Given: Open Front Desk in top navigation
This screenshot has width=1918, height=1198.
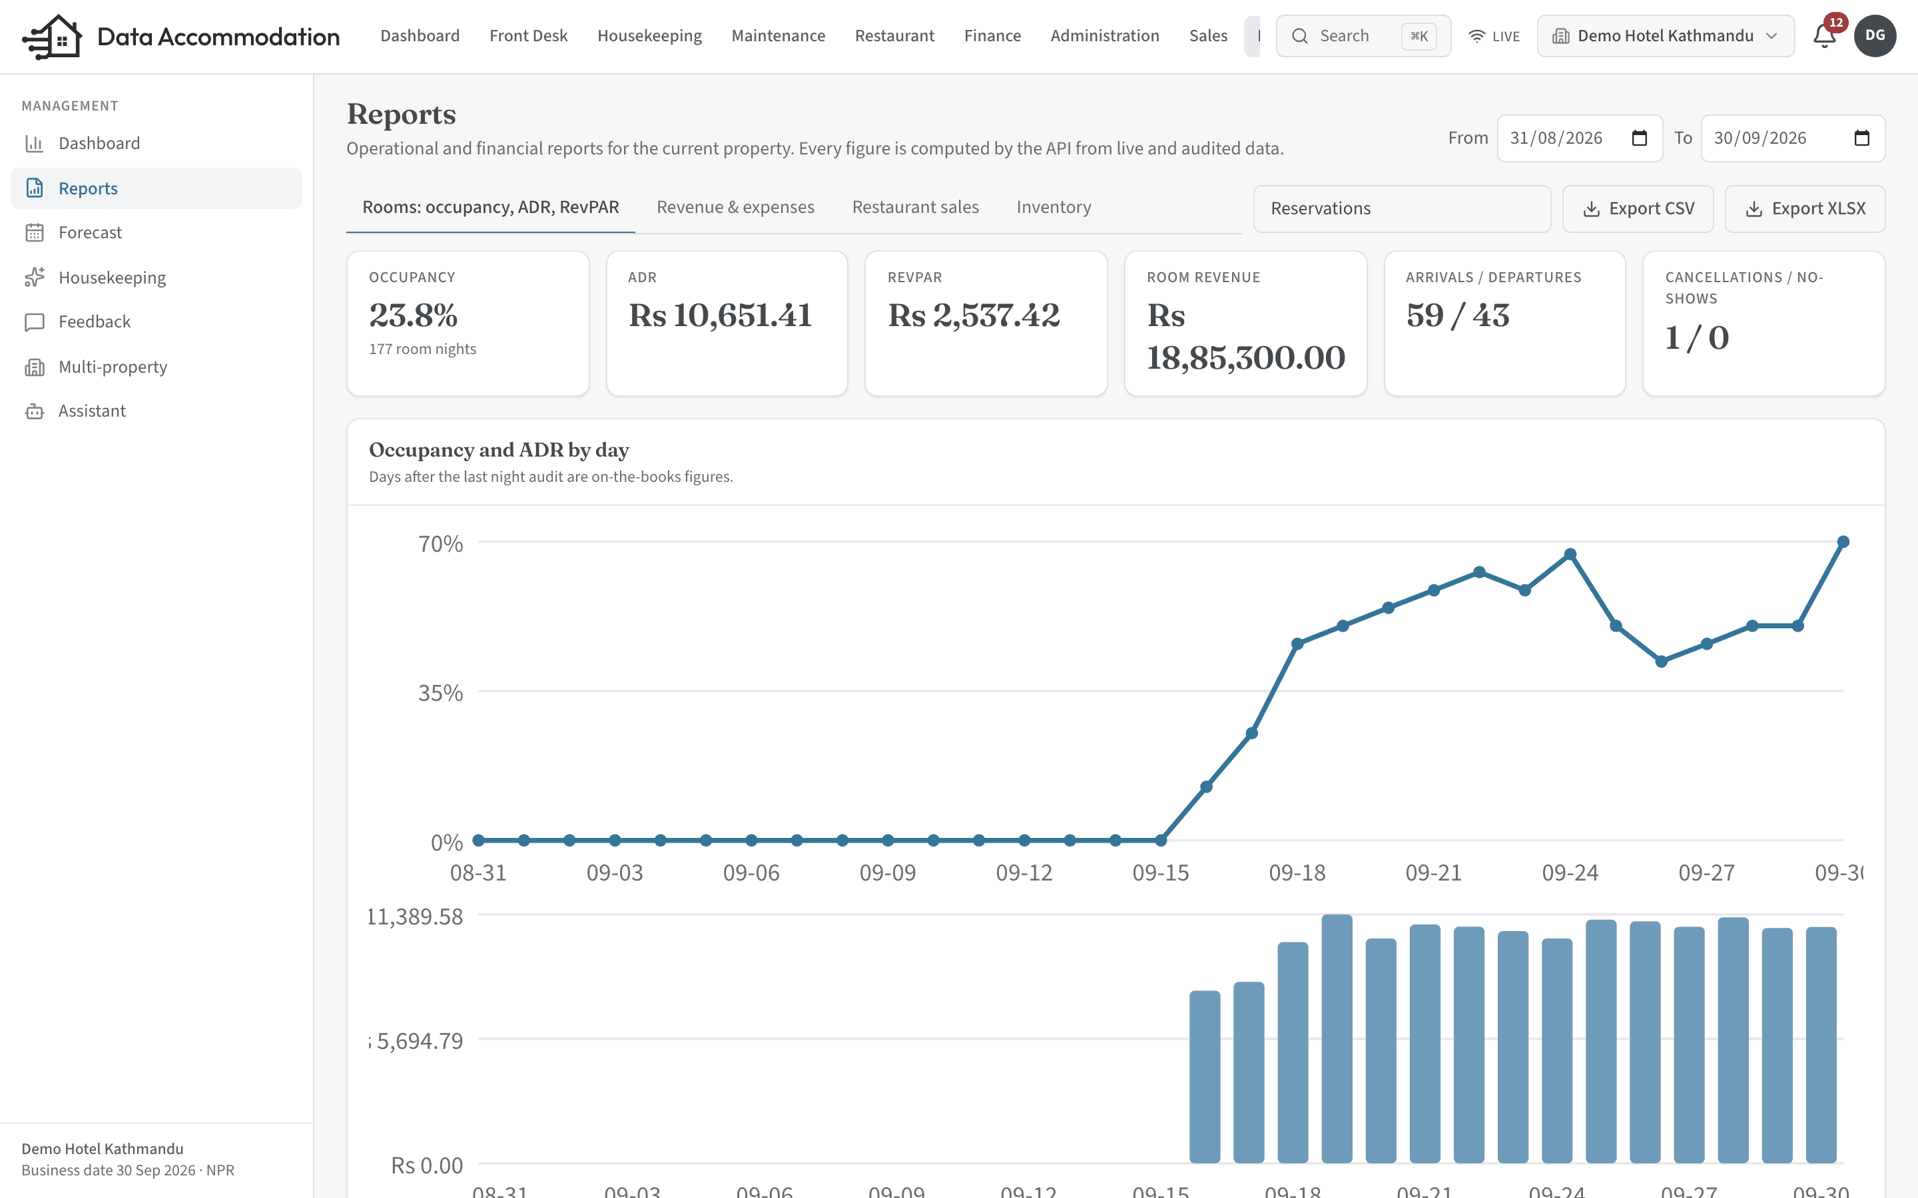Looking at the screenshot, I should tap(528, 36).
